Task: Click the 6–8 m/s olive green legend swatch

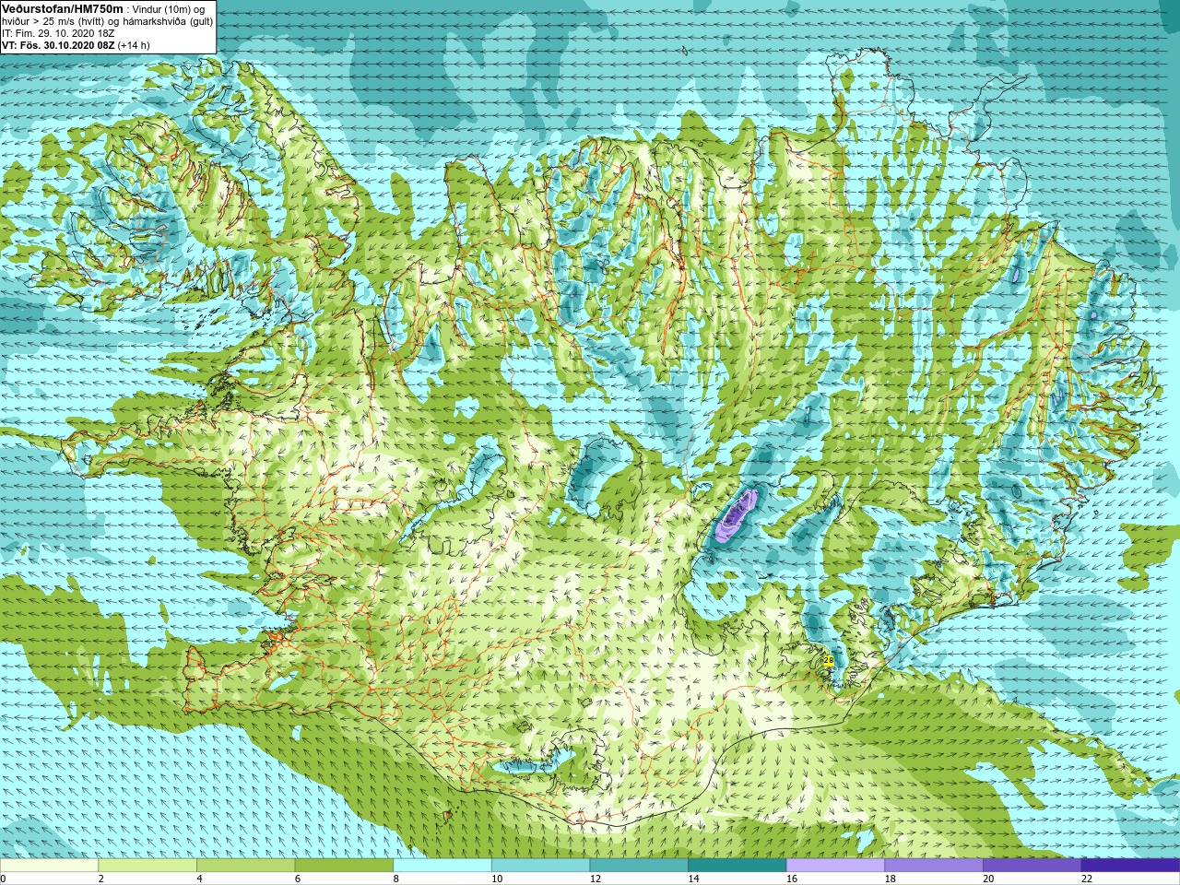Action: pyautogui.click(x=344, y=866)
